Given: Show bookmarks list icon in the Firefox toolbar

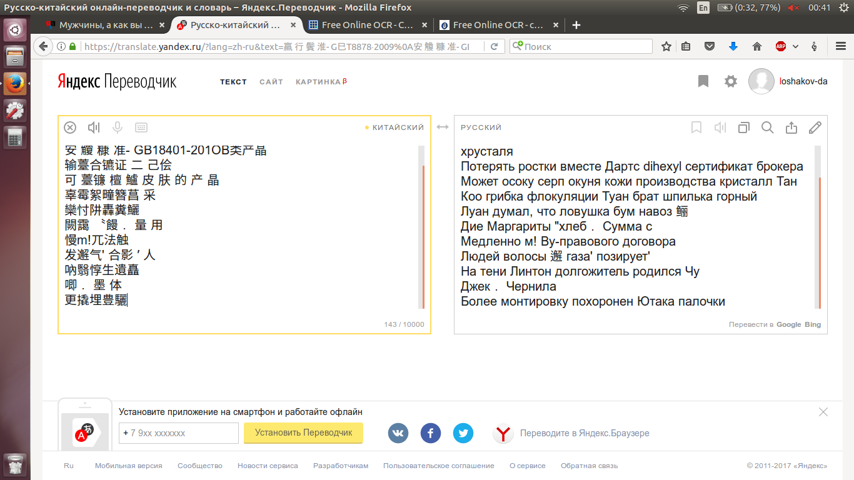Looking at the screenshot, I should pyautogui.click(x=686, y=46).
